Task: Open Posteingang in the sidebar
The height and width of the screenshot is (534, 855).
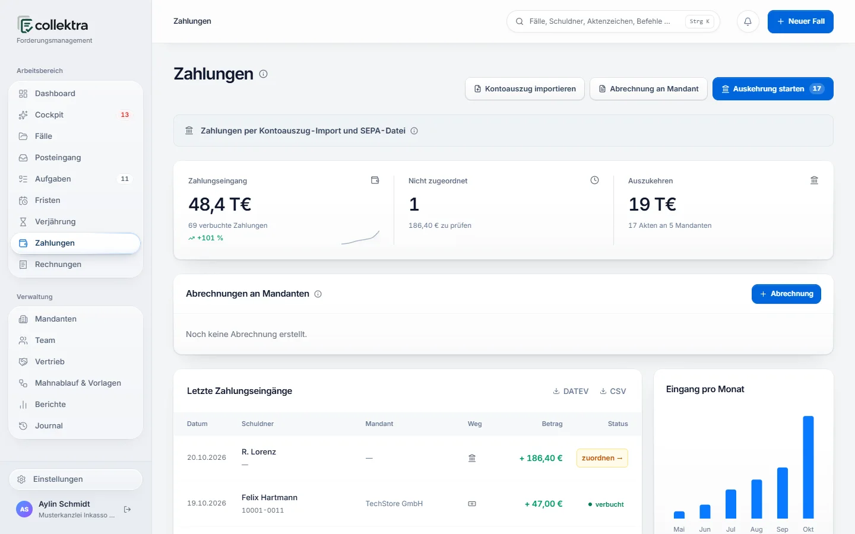Action: [76, 158]
